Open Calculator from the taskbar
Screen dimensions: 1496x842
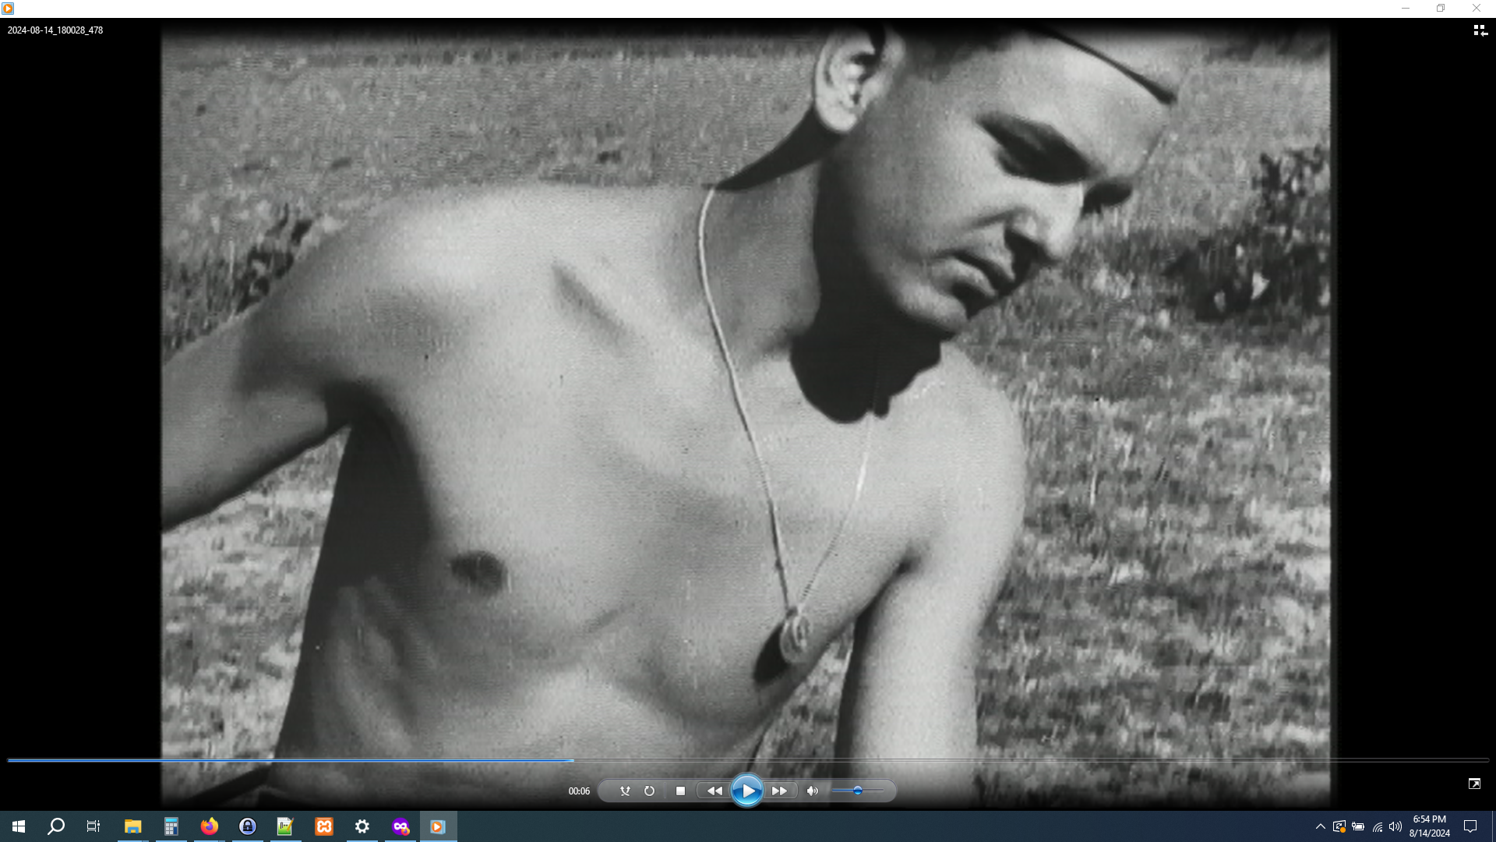pyautogui.click(x=171, y=826)
